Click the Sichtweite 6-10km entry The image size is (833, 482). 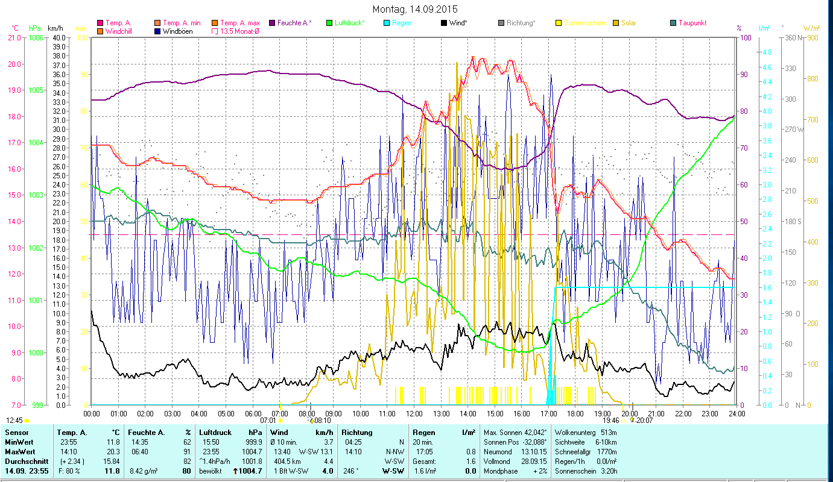(586, 442)
